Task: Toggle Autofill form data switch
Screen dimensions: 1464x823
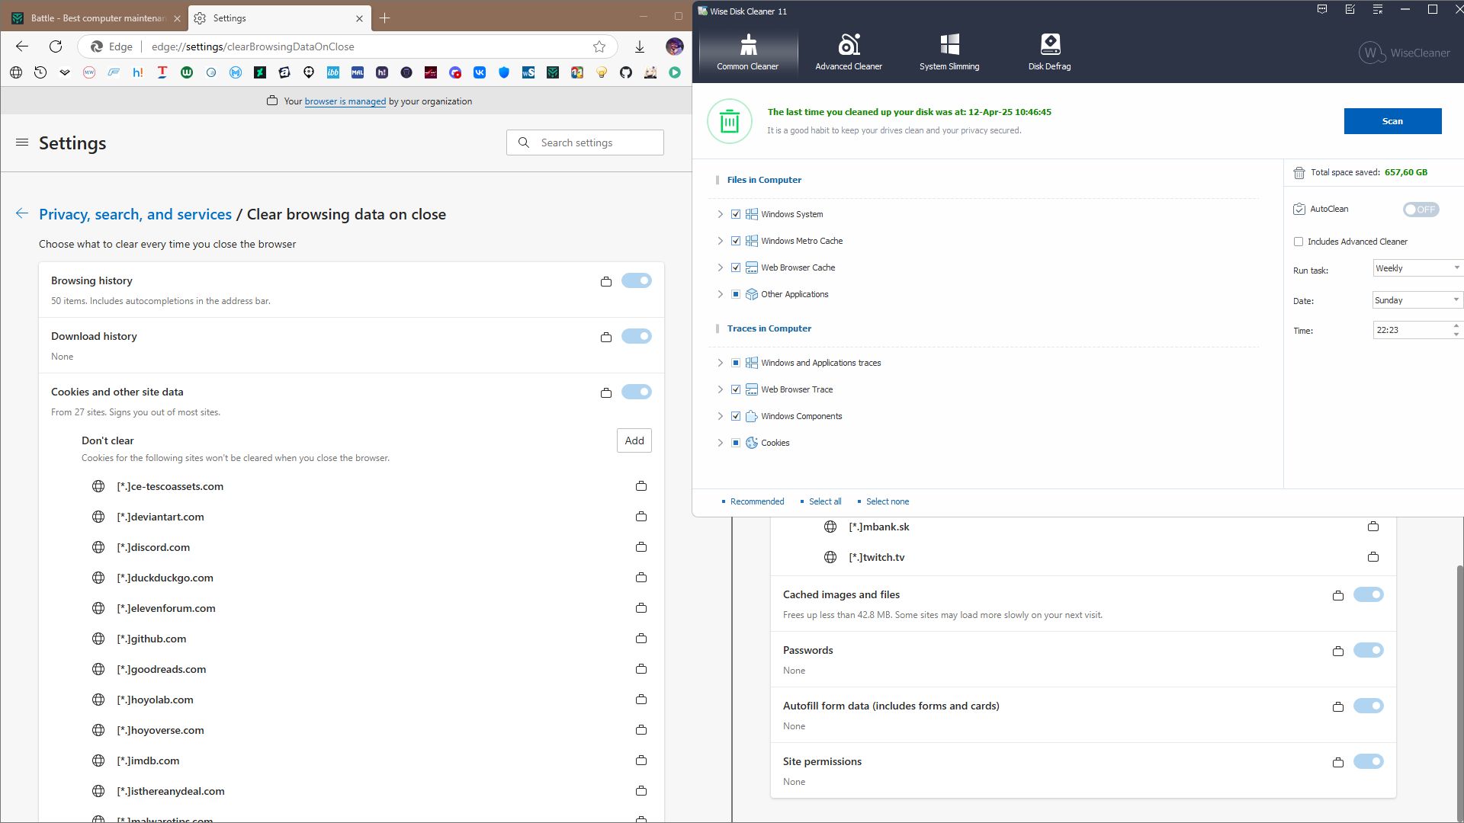Action: (1369, 706)
